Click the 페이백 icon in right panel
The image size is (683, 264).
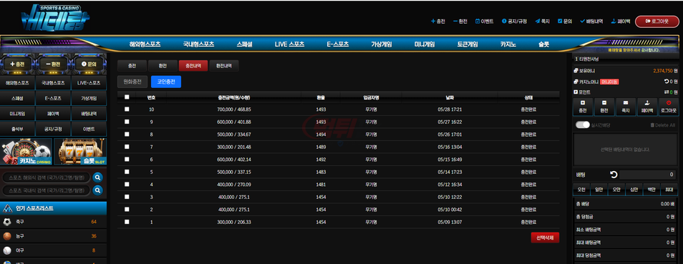pos(647,103)
